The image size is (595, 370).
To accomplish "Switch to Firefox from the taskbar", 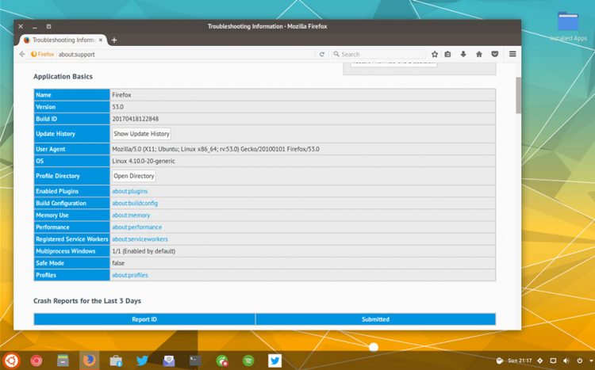I will 90,360.
